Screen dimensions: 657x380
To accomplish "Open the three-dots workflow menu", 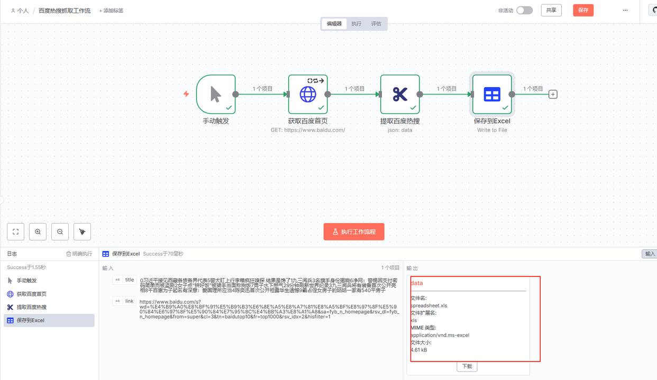I will [625, 10].
